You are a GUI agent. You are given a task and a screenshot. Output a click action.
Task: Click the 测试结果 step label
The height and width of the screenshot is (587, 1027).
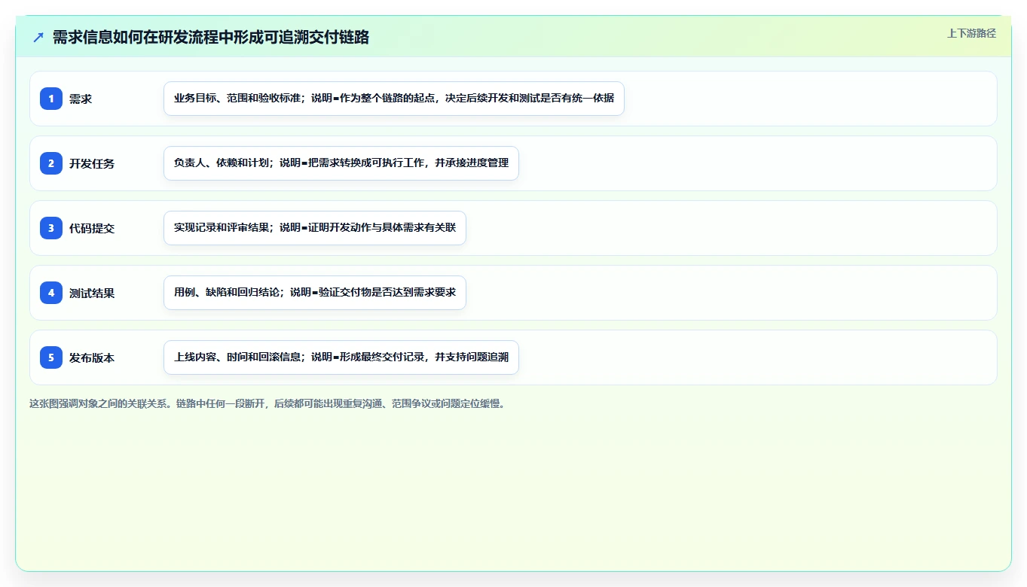[92, 293]
